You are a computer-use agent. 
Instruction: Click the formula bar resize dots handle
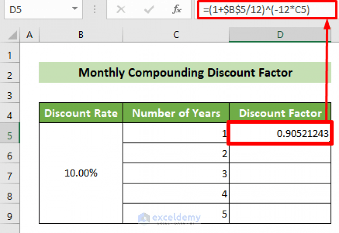(95, 10)
